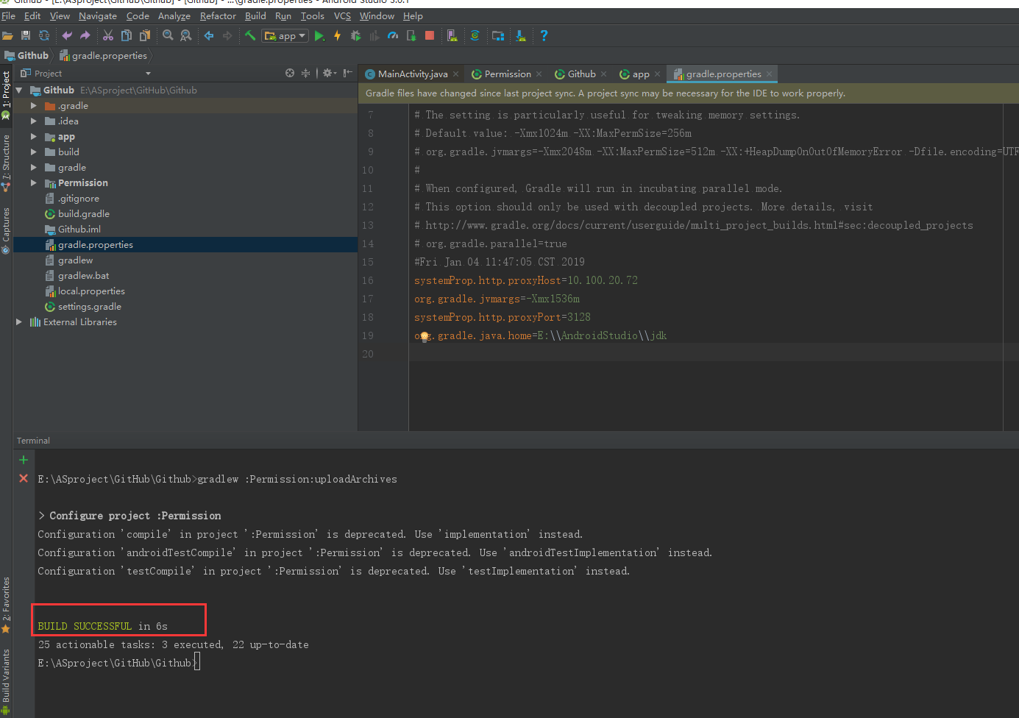Click the Help question mark icon
Image resolution: width=1019 pixels, height=718 pixels.
(544, 35)
